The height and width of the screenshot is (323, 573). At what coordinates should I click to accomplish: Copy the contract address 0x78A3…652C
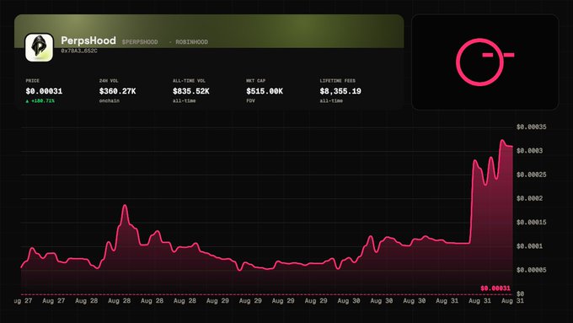point(79,51)
